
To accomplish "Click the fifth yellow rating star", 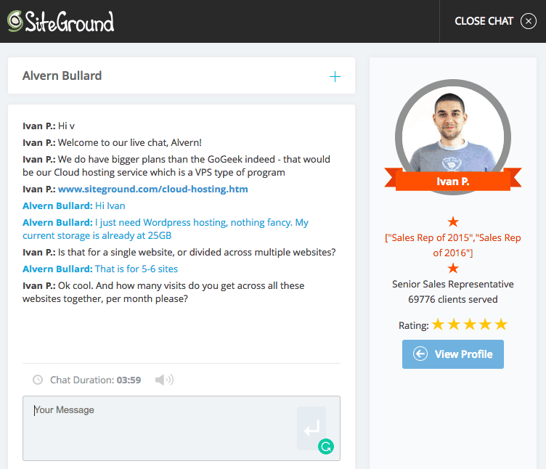I will [501, 325].
